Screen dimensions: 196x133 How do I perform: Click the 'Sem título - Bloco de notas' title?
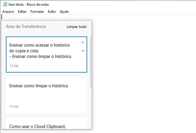(28, 5)
